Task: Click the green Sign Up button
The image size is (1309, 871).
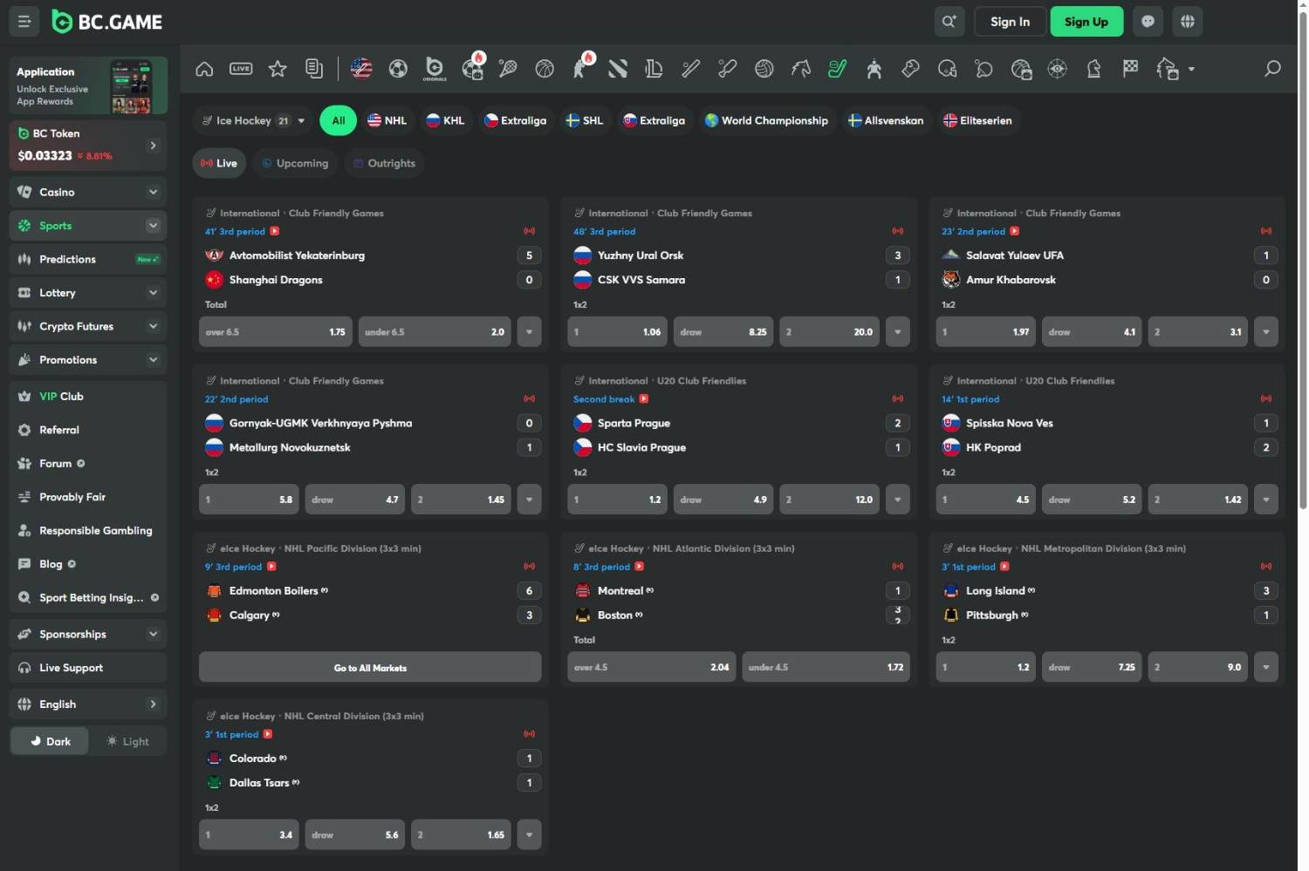Action: [x=1086, y=22]
